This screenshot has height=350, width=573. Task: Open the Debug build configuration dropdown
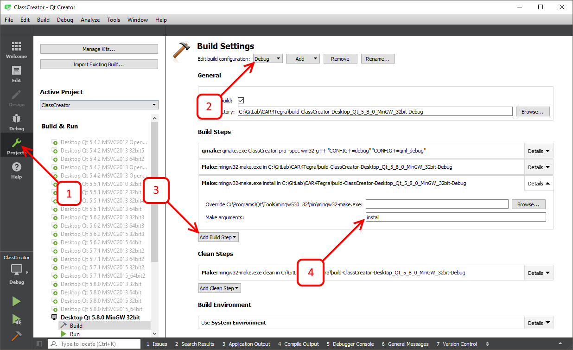click(268, 59)
